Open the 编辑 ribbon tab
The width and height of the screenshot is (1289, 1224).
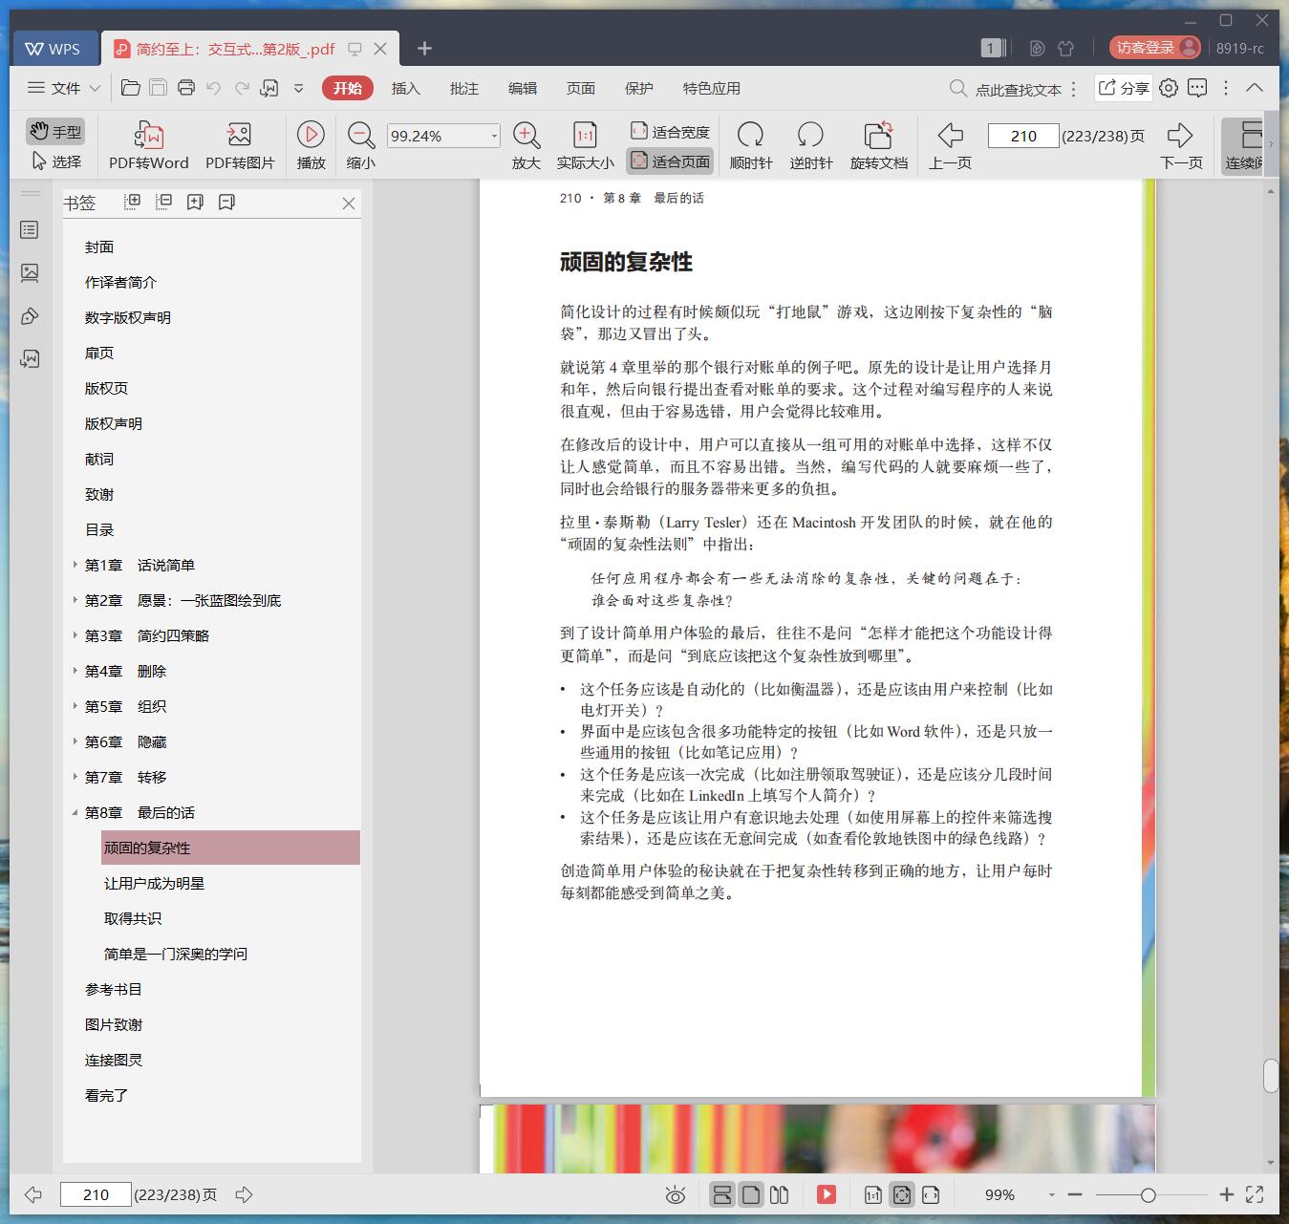[522, 88]
